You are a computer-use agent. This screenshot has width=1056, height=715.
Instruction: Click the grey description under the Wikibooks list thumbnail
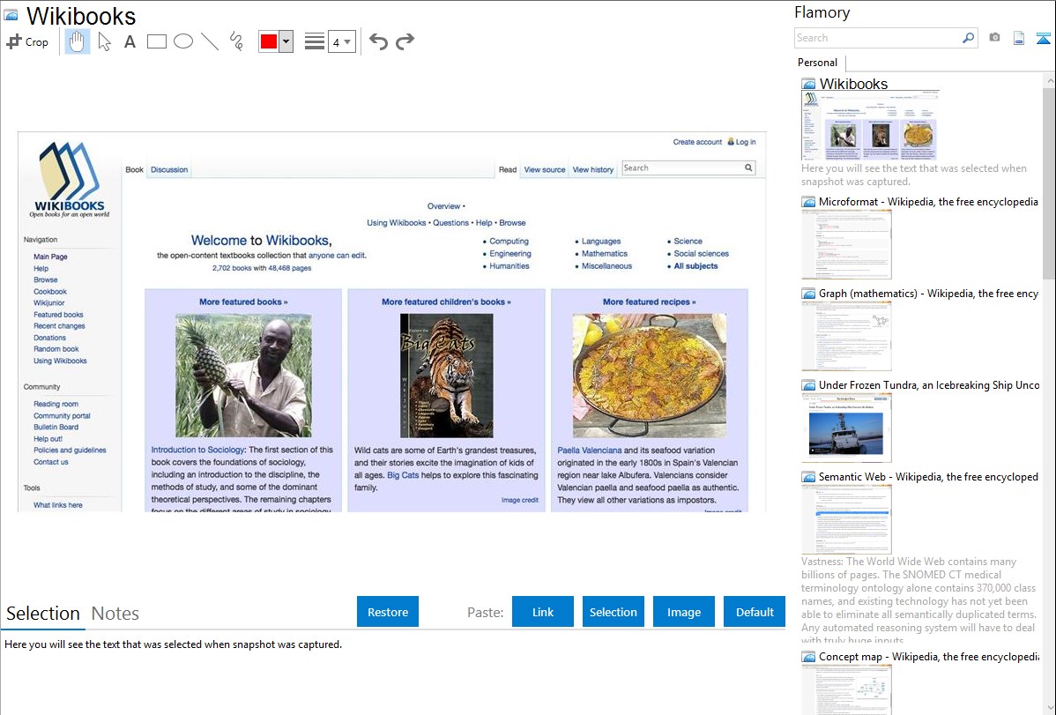click(x=914, y=175)
